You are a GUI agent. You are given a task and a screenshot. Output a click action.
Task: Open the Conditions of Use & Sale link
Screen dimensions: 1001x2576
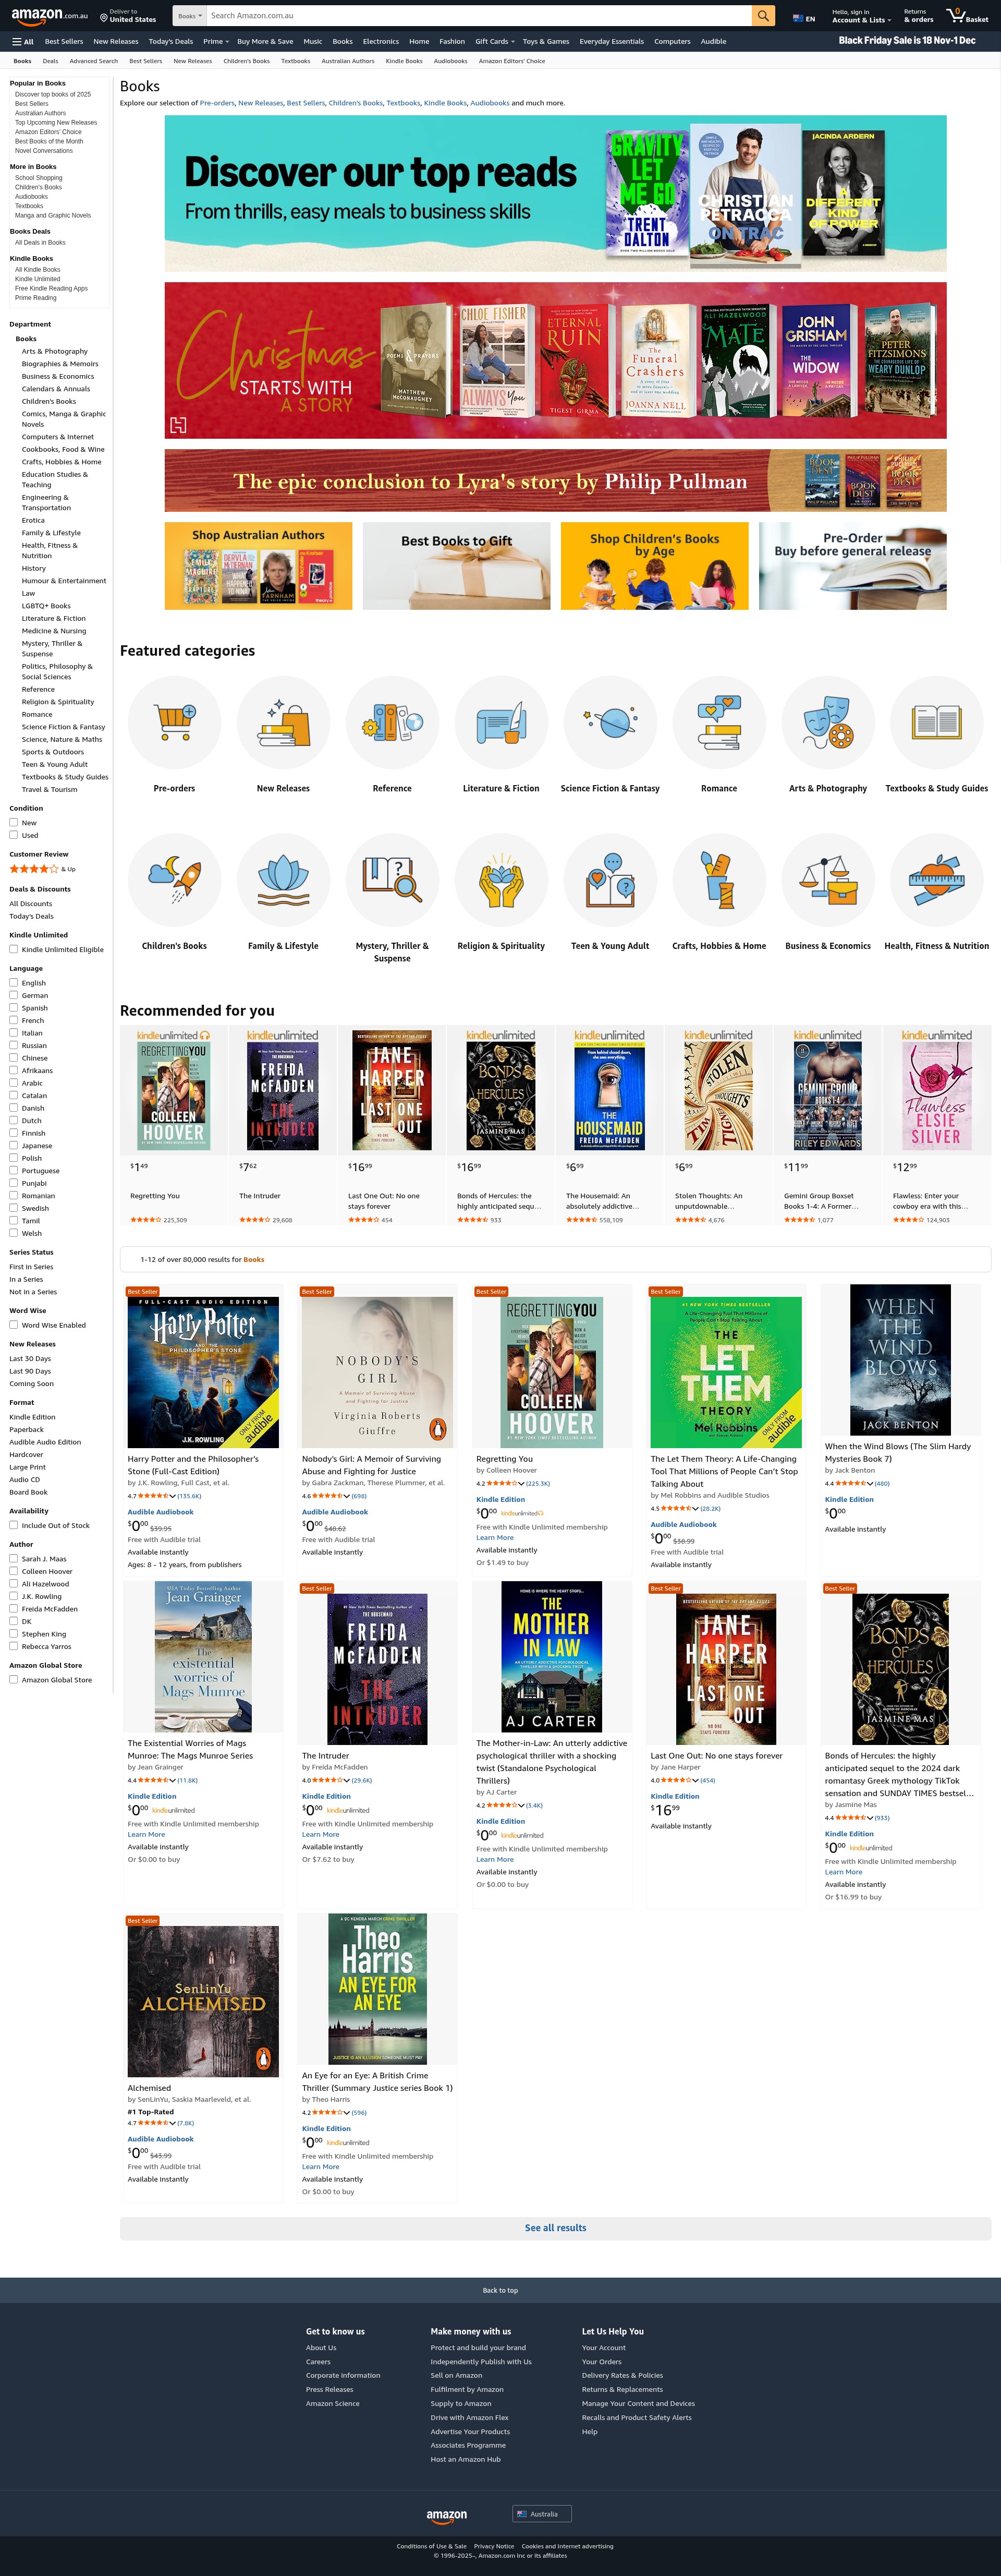click(x=432, y=2546)
